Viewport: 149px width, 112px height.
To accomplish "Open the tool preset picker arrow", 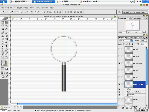I will pos(7,12).
